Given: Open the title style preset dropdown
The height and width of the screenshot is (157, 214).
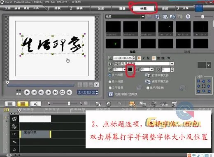Looking at the screenshot, I should (209, 65).
